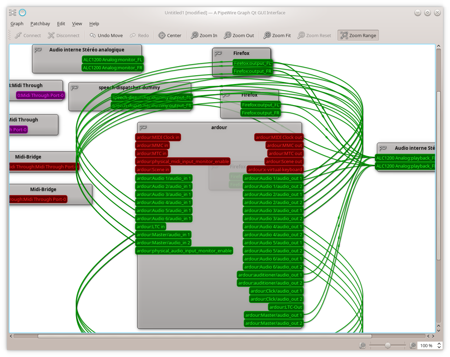Open the Patchbay menu
This screenshot has width=450, height=357.
point(40,23)
